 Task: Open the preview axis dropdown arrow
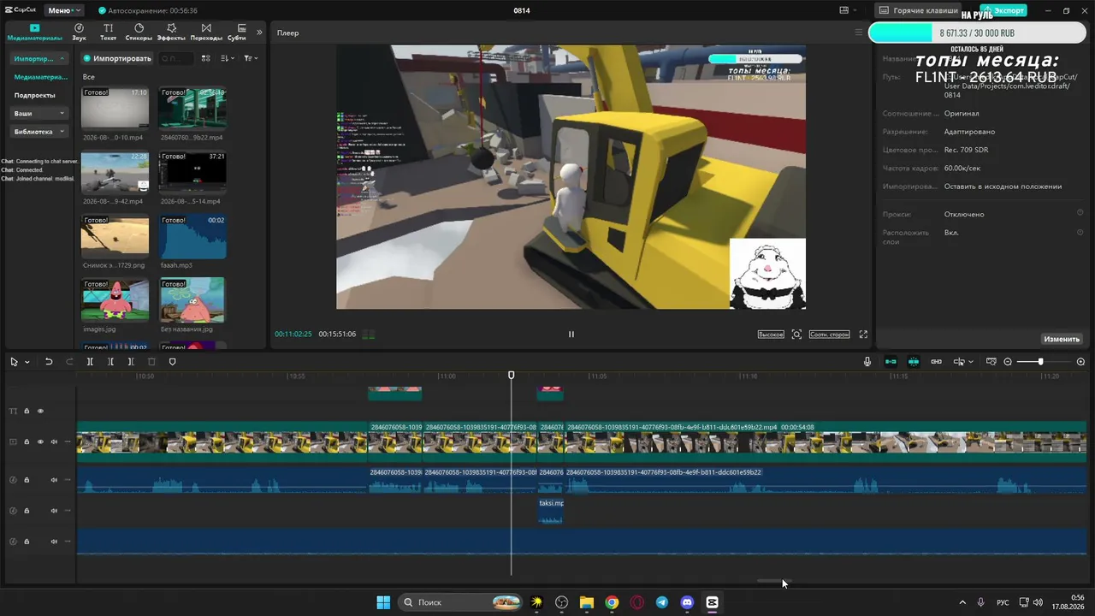pos(970,362)
